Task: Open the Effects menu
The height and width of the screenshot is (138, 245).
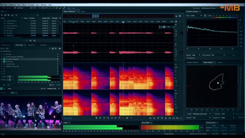Action: (x=24, y=5)
